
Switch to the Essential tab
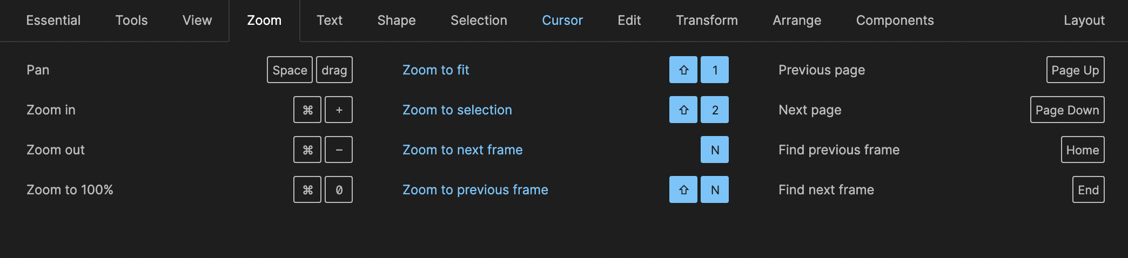(x=53, y=21)
